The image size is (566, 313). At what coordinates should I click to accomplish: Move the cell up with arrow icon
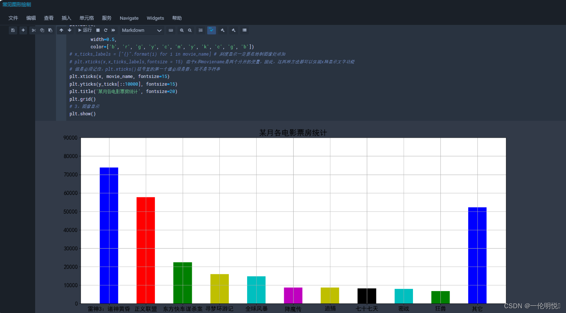61,30
